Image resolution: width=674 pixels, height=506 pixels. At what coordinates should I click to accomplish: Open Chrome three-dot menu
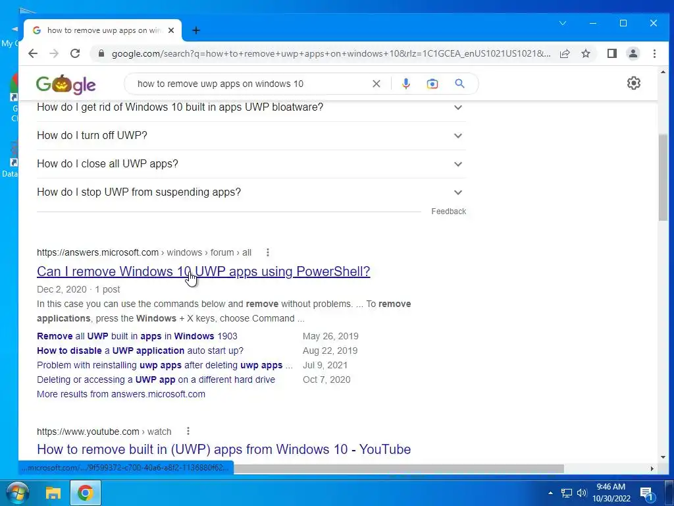point(654,53)
